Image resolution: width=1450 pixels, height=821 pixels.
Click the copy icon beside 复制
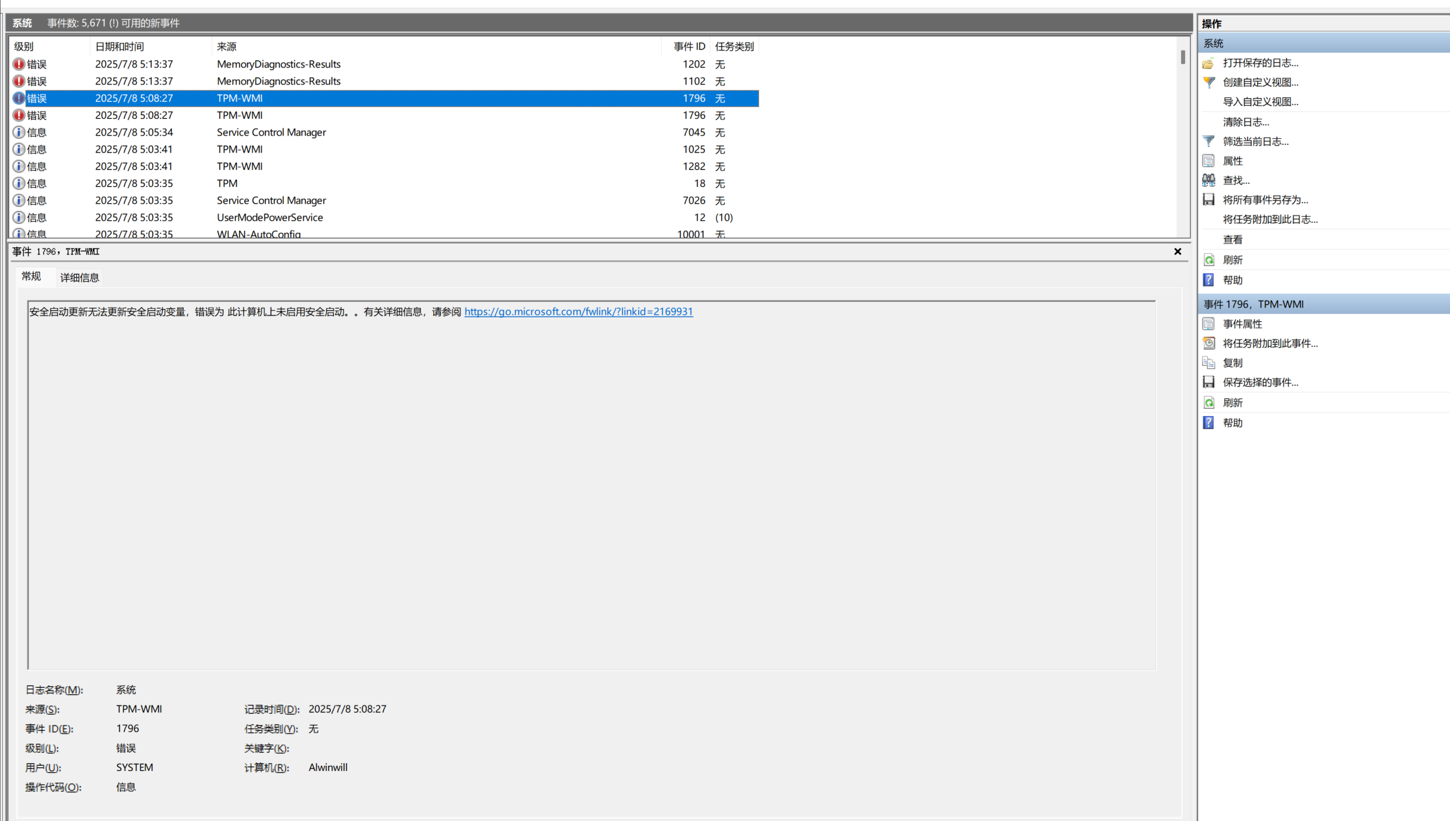pyautogui.click(x=1208, y=363)
